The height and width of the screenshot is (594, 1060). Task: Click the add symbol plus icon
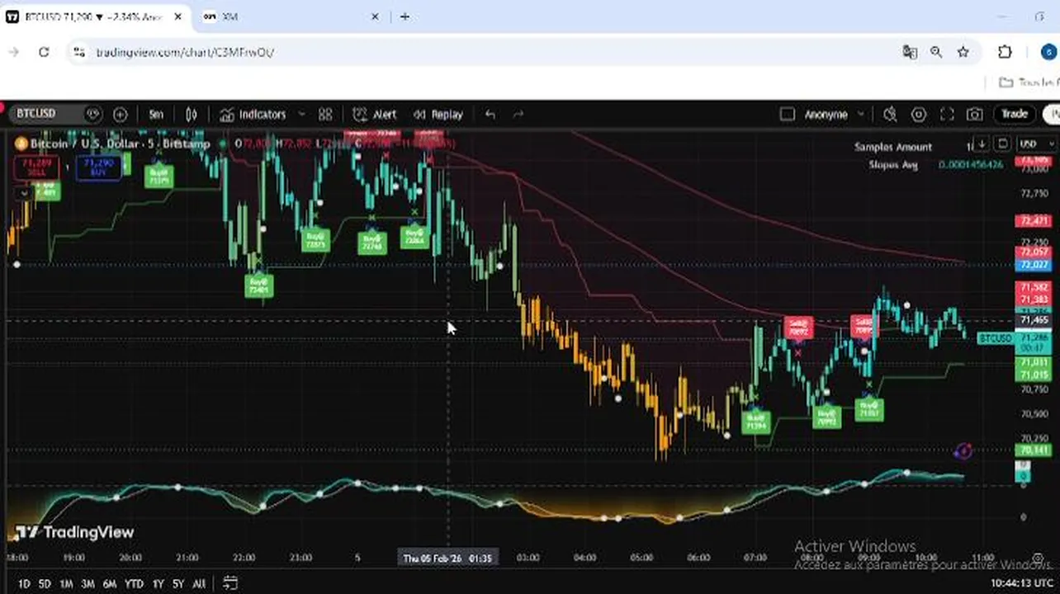pos(120,115)
